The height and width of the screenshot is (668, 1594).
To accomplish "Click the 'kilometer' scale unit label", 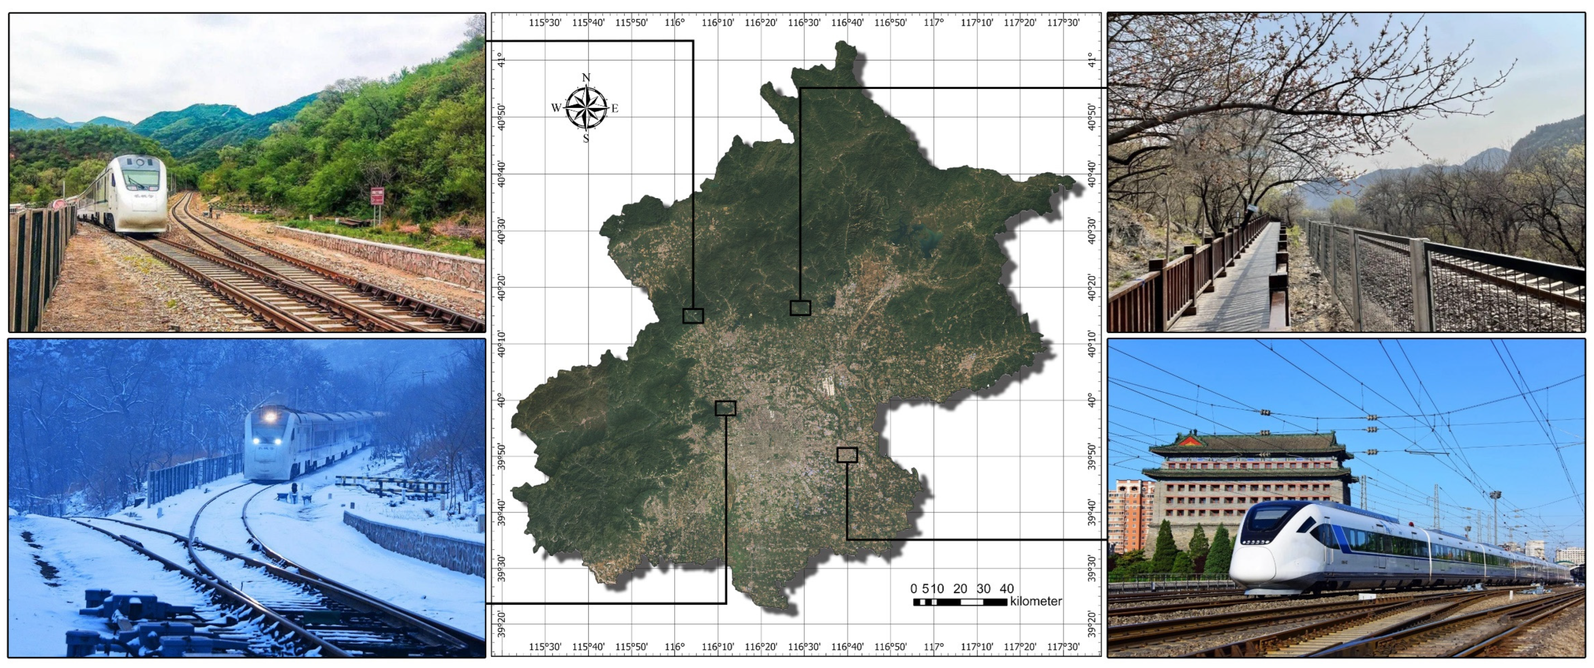I will [x=1036, y=601].
